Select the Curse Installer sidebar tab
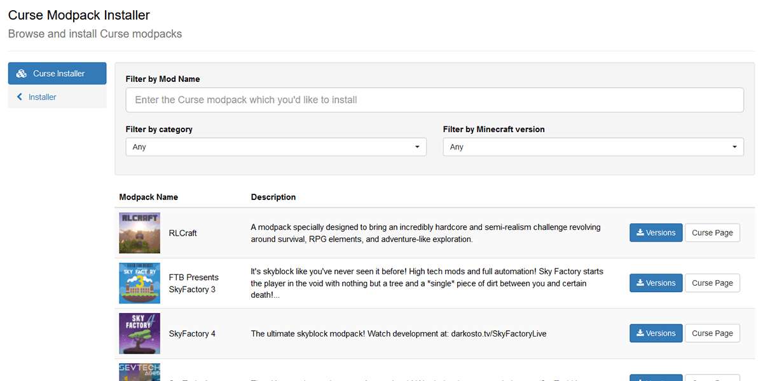Screen dimensions: 763x381 (57, 74)
